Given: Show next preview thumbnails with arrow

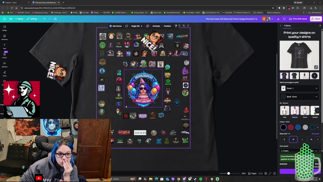Looking at the screenshot, I should [314, 76].
